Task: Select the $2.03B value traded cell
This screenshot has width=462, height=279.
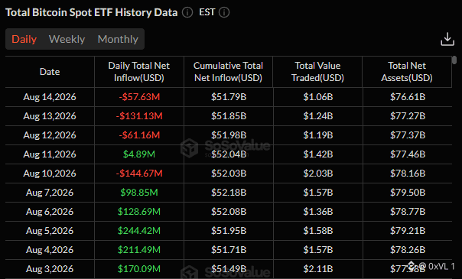Action: pos(318,174)
